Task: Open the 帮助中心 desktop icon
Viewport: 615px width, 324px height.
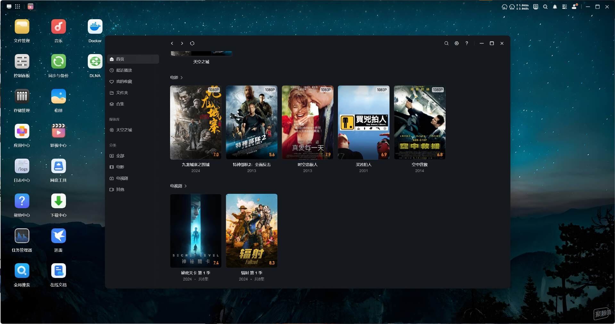Action: [x=22, y=201]
